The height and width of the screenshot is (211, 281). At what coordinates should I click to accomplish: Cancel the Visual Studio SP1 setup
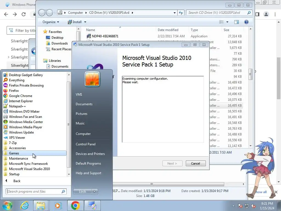195,163
